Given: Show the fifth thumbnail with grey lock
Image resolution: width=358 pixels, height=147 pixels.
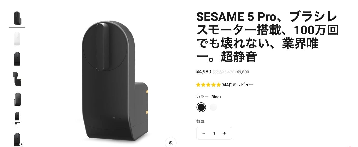Looking at the screenshot, I should [17, 99].
